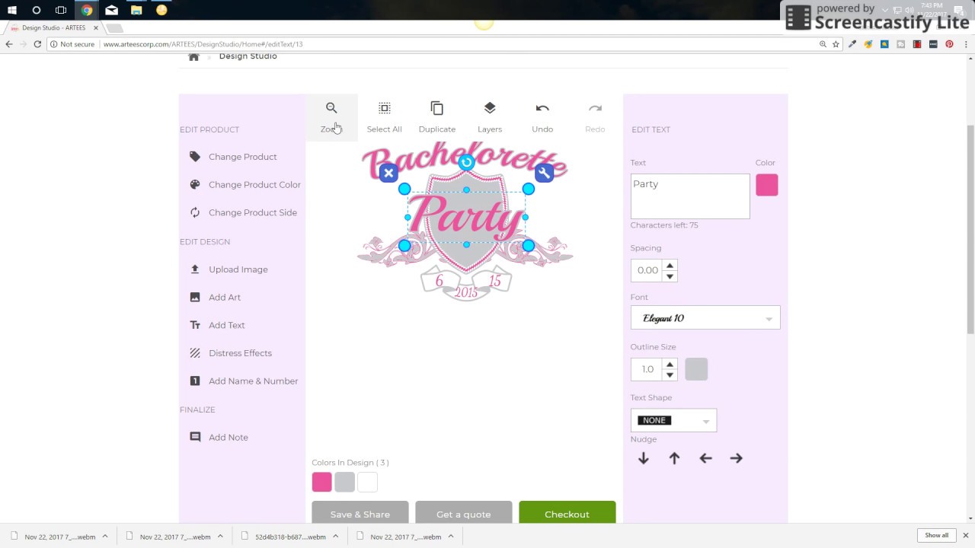The image size is (975, 548).
Task: Select Change Product Color entry
Action: coord(254,184)
